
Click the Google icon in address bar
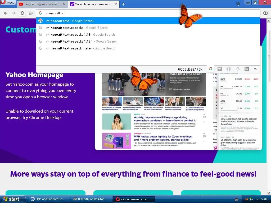point(40,13)
